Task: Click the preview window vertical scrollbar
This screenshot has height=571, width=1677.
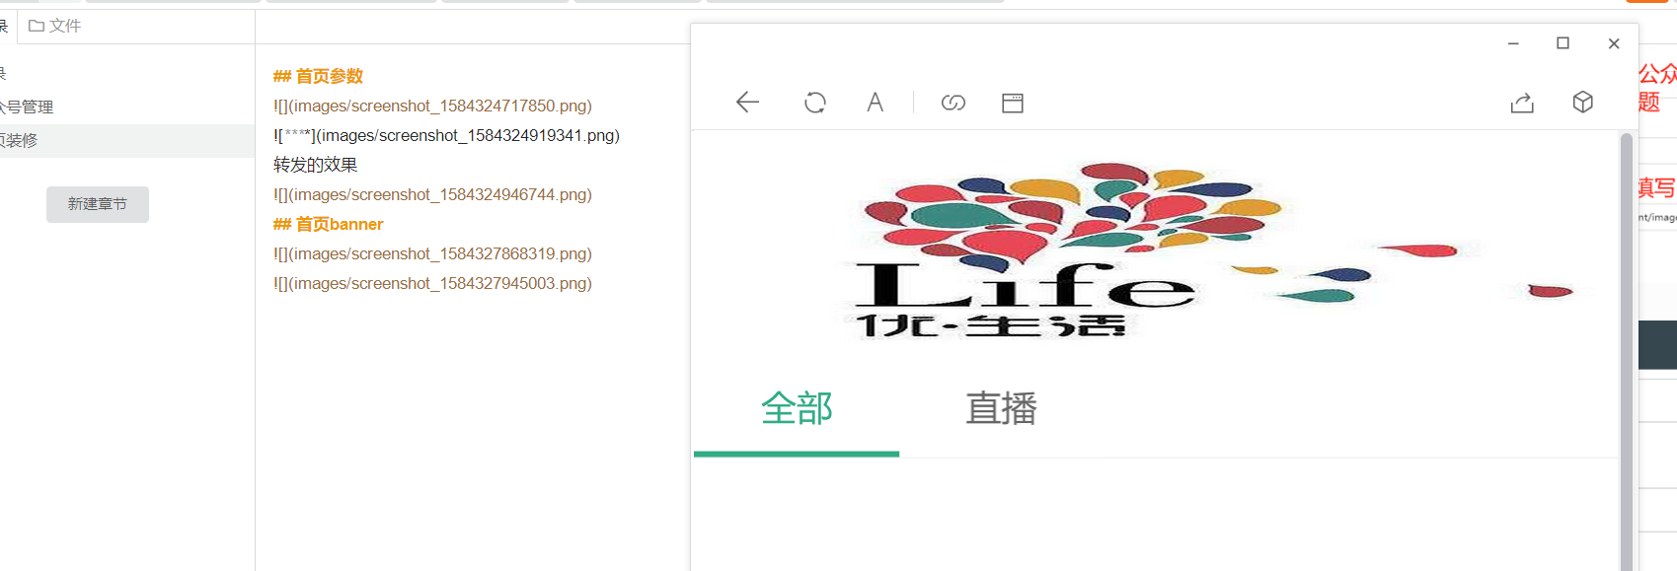Action: pyautogui.click(x=1627, y=350)
